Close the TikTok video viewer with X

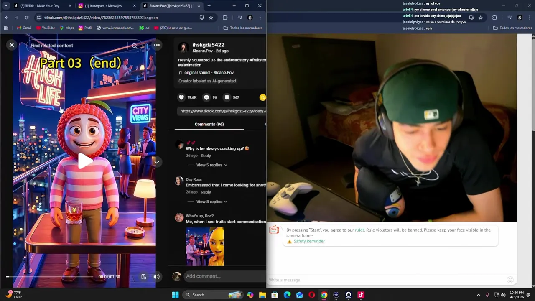(x=12, y=45)
